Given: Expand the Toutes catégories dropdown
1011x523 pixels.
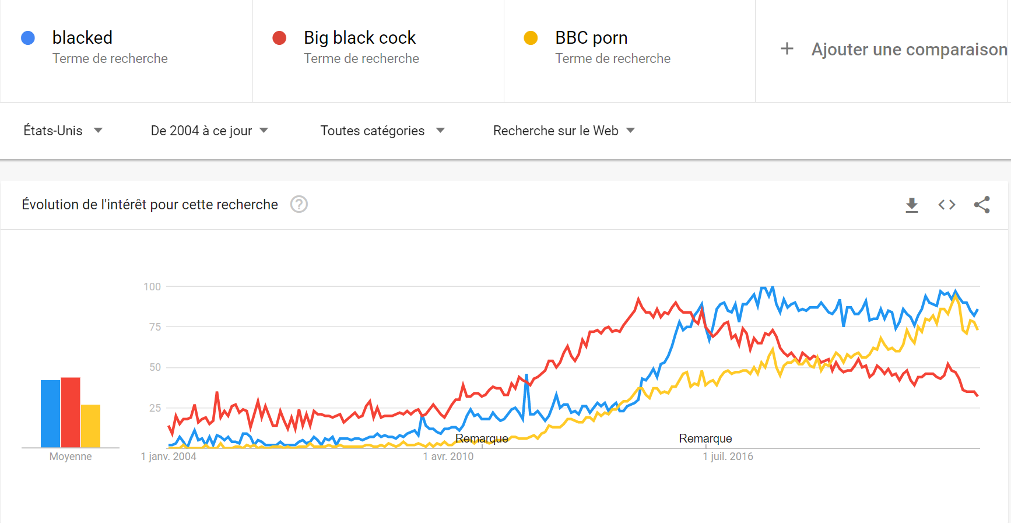Looking at the screenshot, I should (382, 131).
